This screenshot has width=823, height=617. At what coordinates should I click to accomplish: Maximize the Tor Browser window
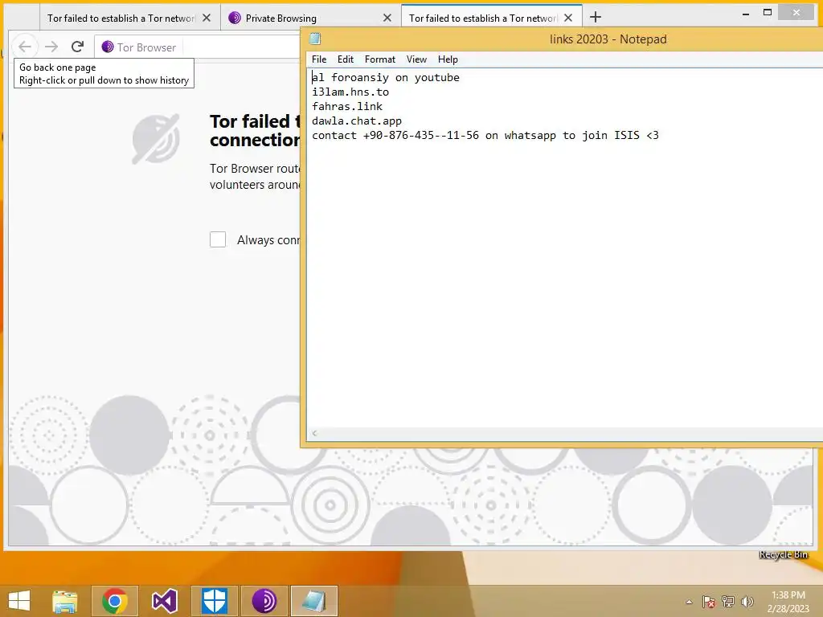coord(768,13)
